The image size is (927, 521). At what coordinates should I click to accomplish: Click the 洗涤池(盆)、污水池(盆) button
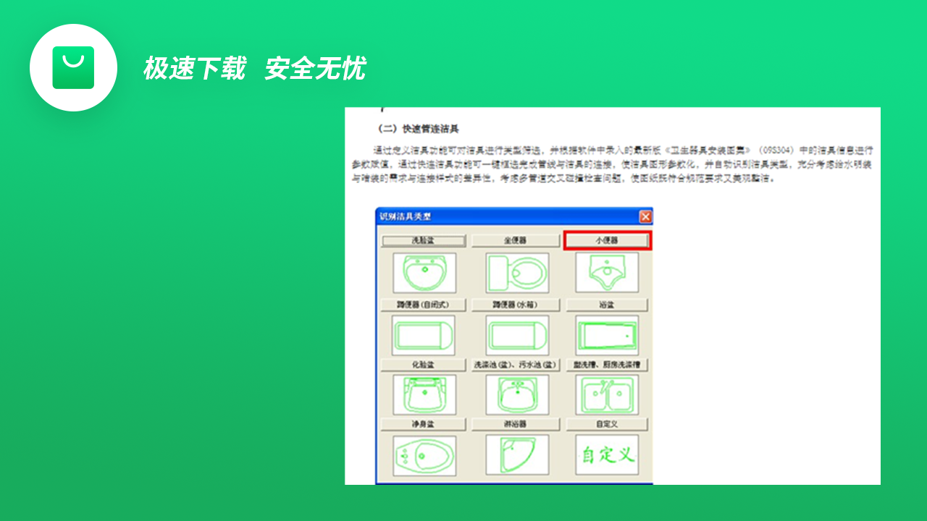pos(517,364)
